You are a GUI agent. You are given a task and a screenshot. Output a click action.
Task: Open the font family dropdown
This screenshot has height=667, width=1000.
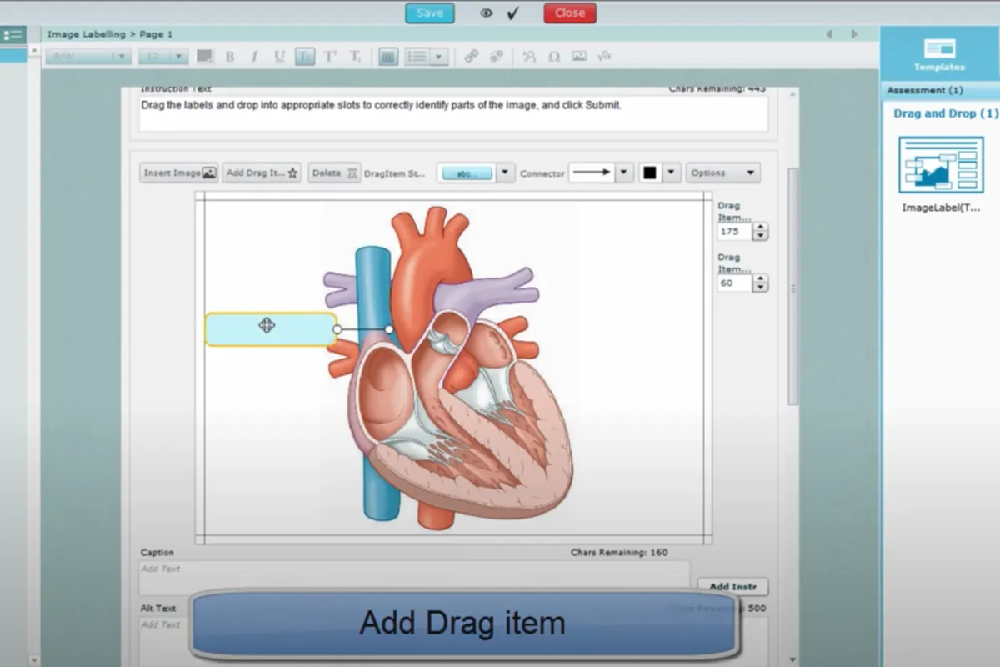tap(89, 56)
